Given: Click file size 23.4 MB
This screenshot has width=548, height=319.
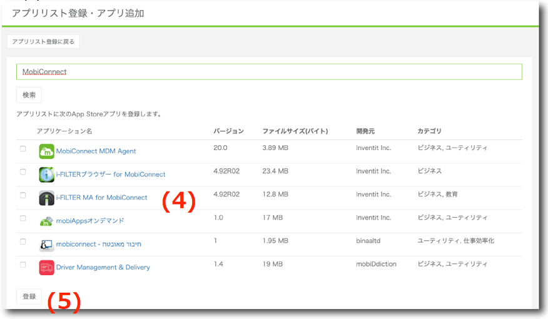Looking at the screenshot, I should click(x=275, y=171).
